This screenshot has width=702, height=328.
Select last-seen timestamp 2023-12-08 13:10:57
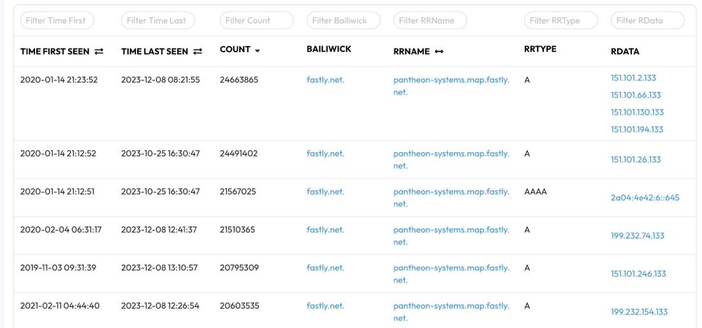159,267
